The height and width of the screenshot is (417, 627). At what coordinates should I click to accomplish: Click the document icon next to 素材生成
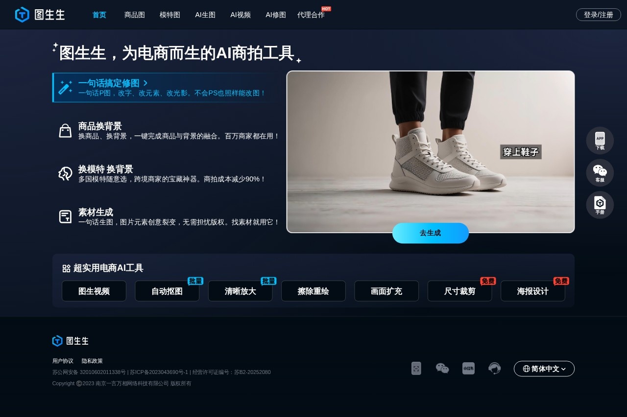tap(65, 216)
